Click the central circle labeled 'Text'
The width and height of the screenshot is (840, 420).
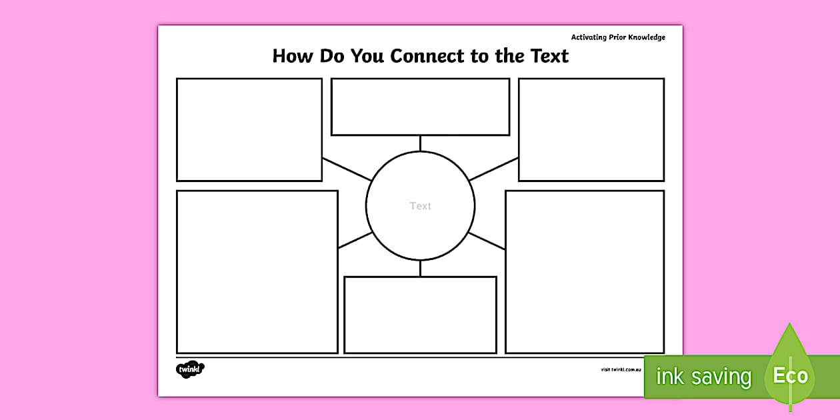click(x=420, y=205)
